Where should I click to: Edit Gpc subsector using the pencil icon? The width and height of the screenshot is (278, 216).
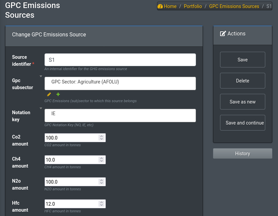[x=49, y=94]
